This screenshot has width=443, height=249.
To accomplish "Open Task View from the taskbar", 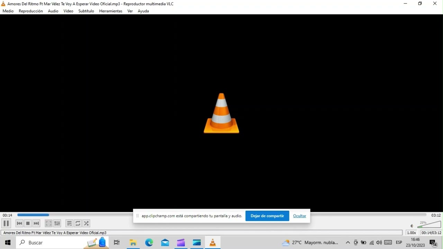I will (117, 242).
